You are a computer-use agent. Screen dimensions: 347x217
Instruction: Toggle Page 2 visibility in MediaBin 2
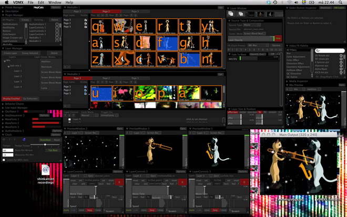click(x=85, y=90)
